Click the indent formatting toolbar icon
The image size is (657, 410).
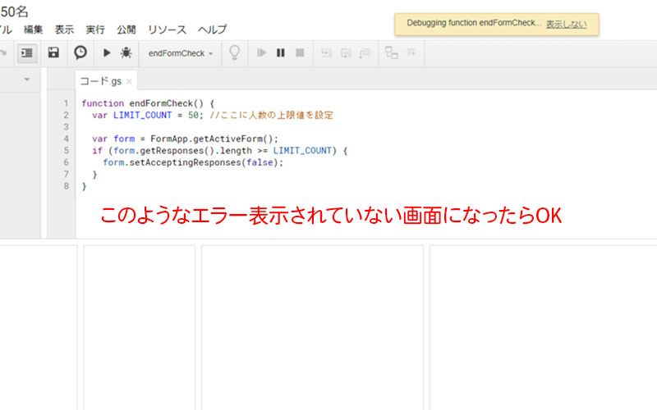tap(27, 53)
